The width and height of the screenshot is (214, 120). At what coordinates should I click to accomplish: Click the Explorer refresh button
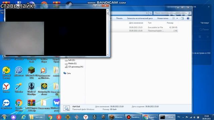(x=150, y=13)
